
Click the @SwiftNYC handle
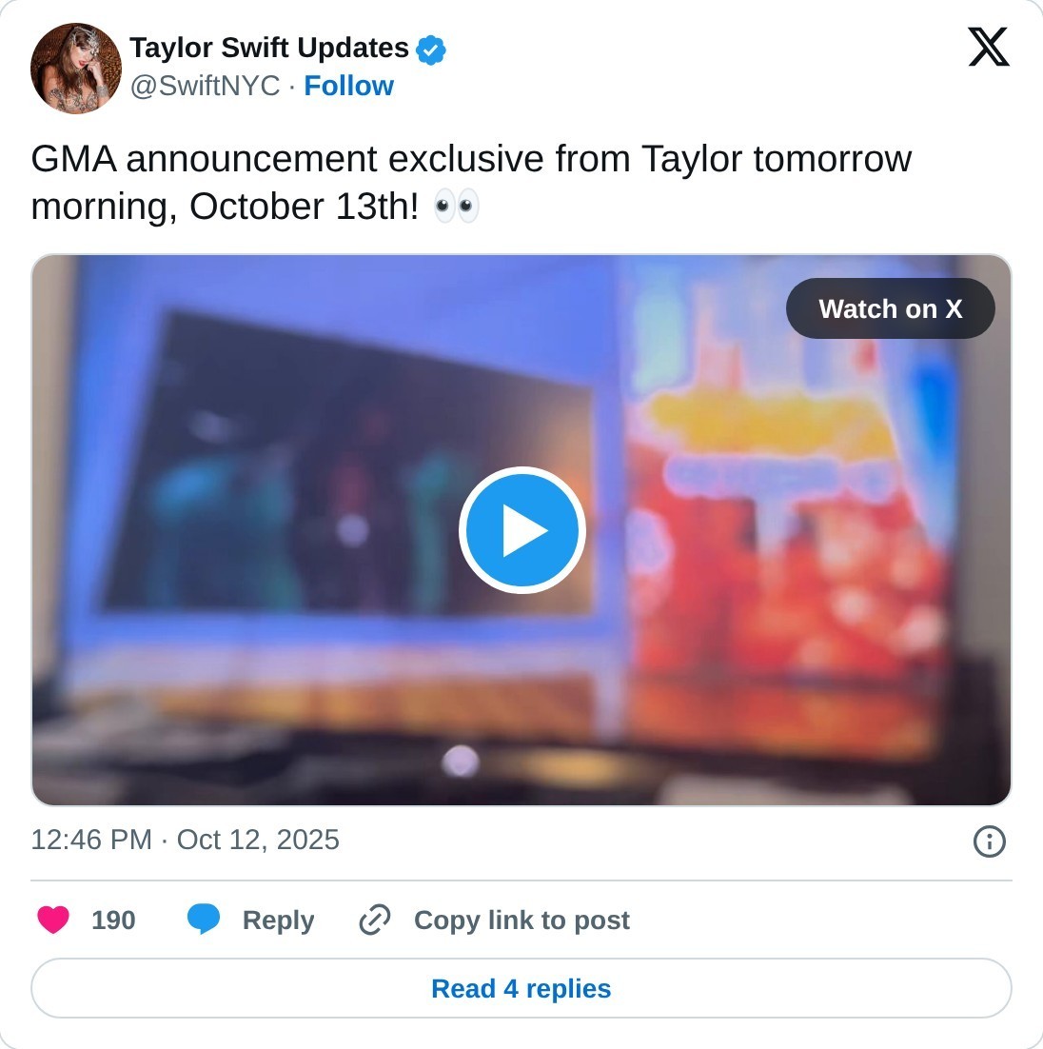point(205,86)
